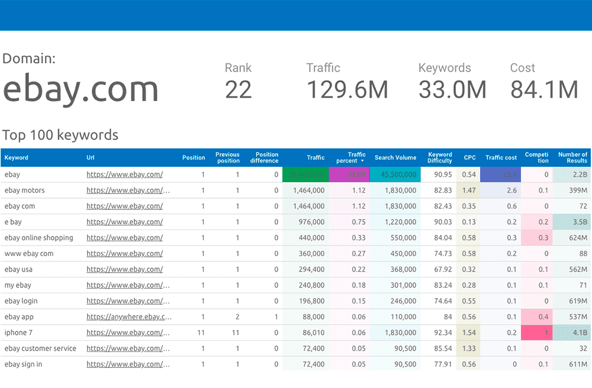The image size is (592, 388).
Task: Sort table by Traffic percent column
Action: pos(350,157)
